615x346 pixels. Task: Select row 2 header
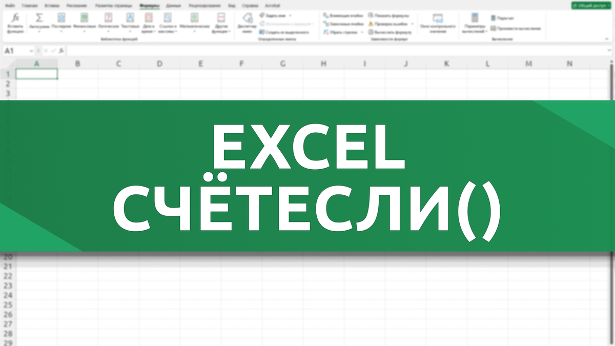[8, 84]
